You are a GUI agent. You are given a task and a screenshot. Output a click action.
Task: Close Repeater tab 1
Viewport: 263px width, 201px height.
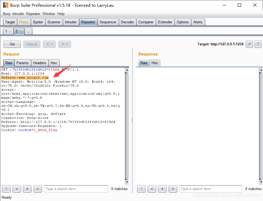(10, 32)
